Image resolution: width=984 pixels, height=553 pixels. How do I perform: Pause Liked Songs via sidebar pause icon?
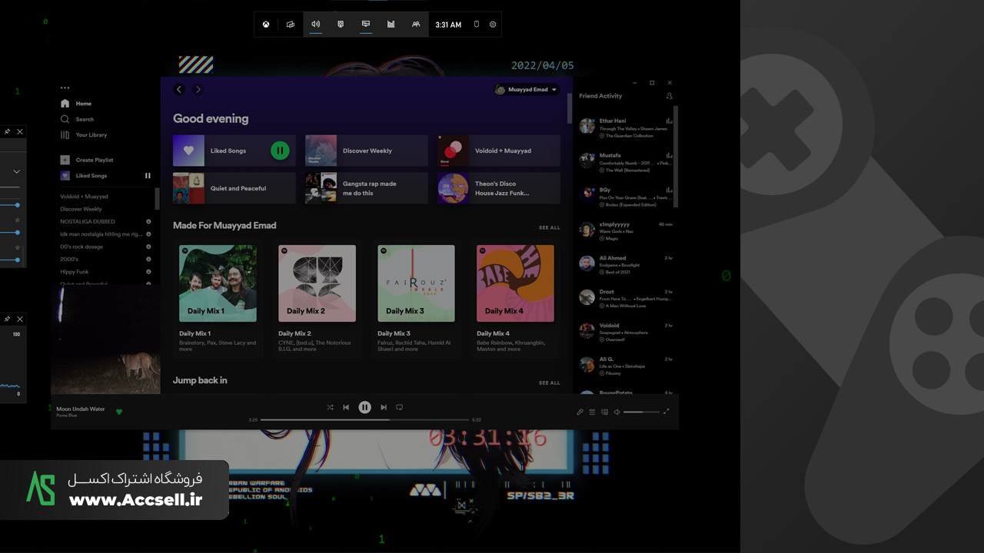coord(148,176)
